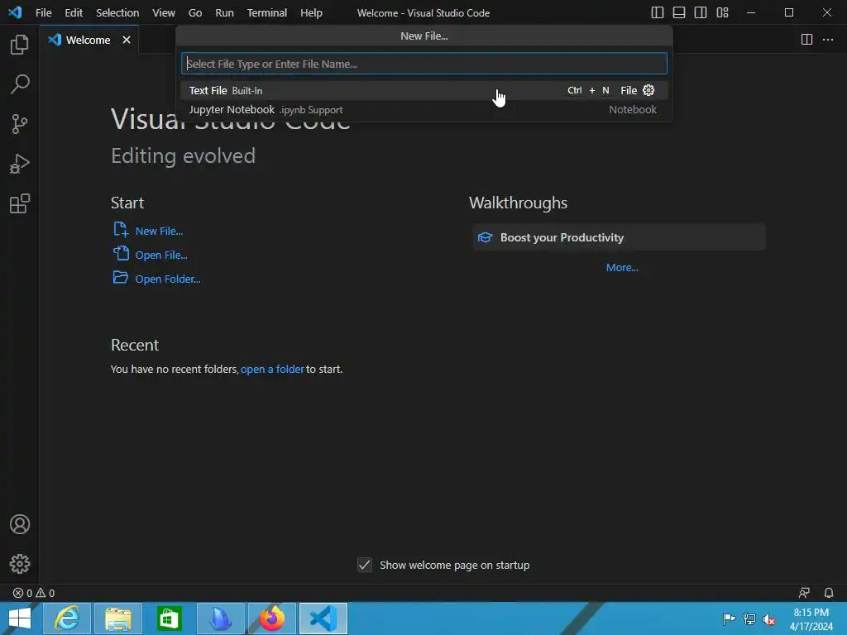Click the Open Folder... link
This screenshot has height=635, width=847.
coord(167,279)
